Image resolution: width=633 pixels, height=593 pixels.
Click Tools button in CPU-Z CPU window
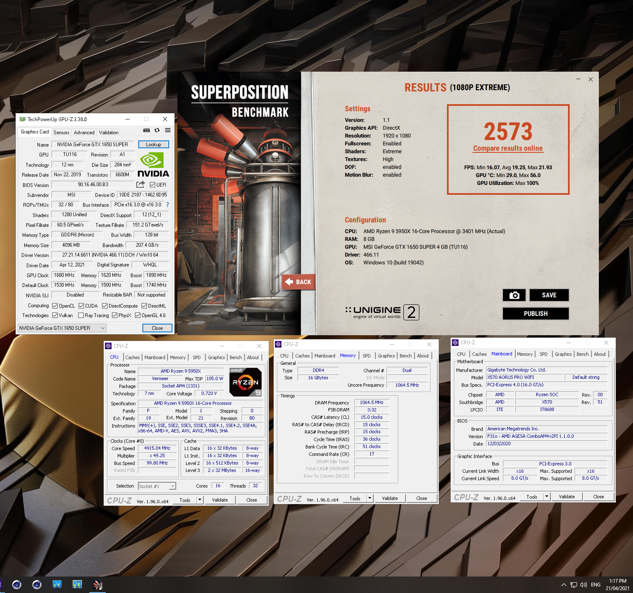[x=185, y=500]
